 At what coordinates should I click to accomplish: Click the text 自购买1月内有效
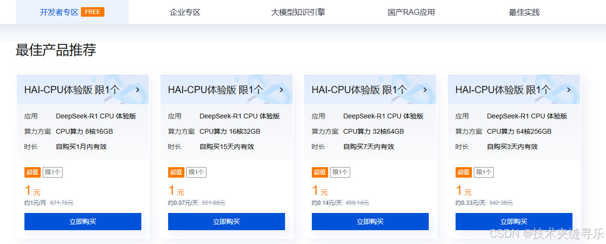pos(81,147)
